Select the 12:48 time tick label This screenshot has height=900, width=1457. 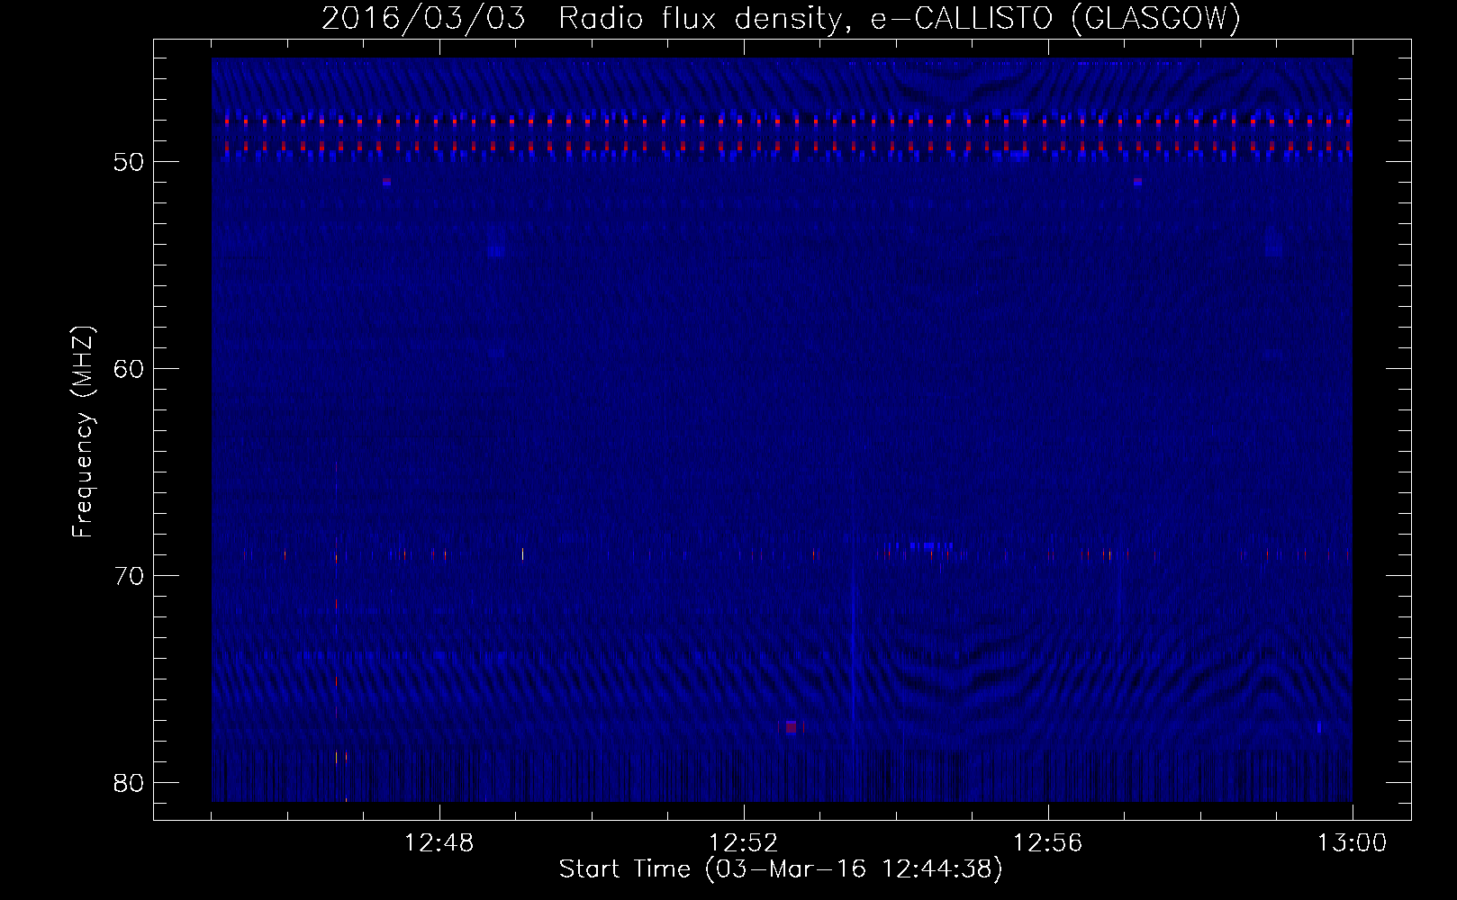point(439,843)
